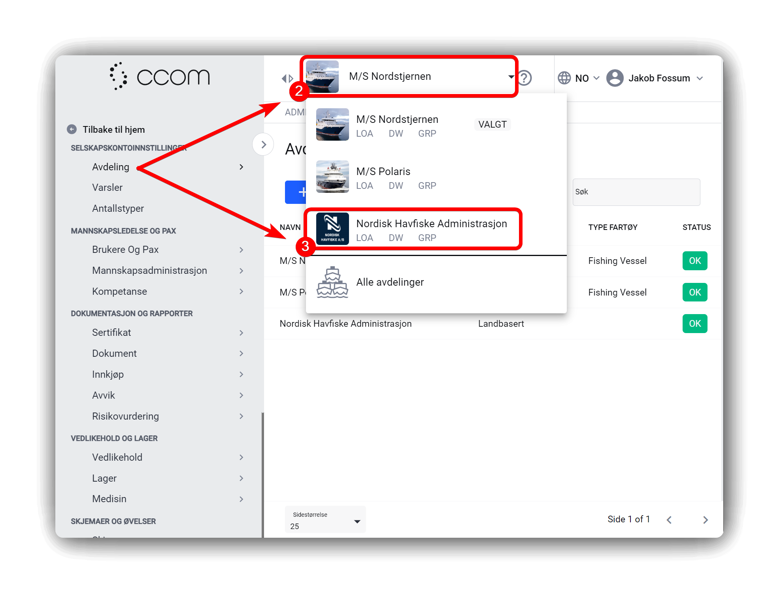783x597 pixels.
Task: Click the SKJEMAER OG ØVELSER heading
Action: pos(113,521)
